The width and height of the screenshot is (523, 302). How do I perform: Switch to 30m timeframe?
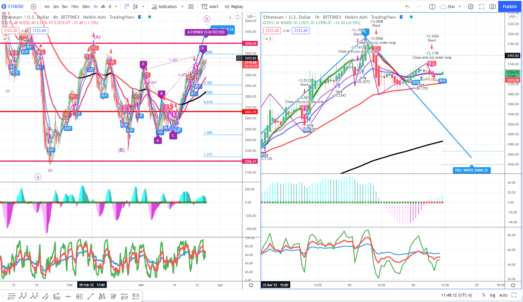(86, 6)
